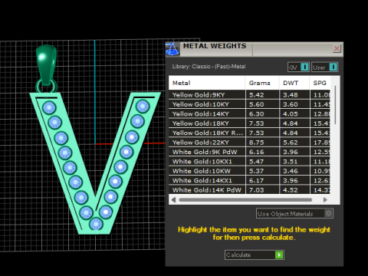Viewport: 368px width, 276px height.
Task: Click the horizontal scrollbar left arrow
Action: pyautogui.click(x=174, y=199)
